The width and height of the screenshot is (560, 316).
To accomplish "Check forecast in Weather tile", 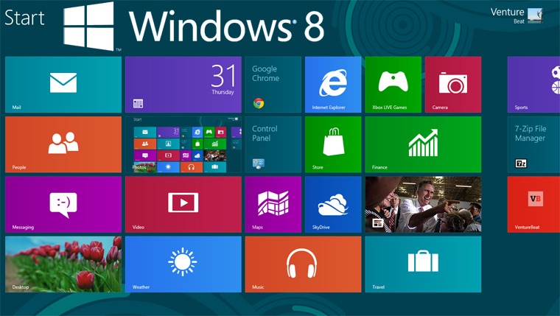I will pos(183,264).
